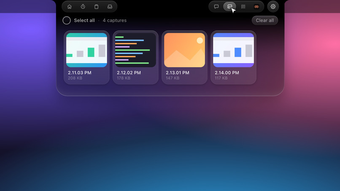Click the 208 KB size text
340x191 pixels.
pos(75,78)
